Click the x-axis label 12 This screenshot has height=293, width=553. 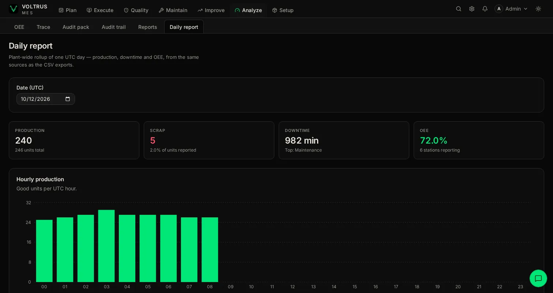pos(293,287)
